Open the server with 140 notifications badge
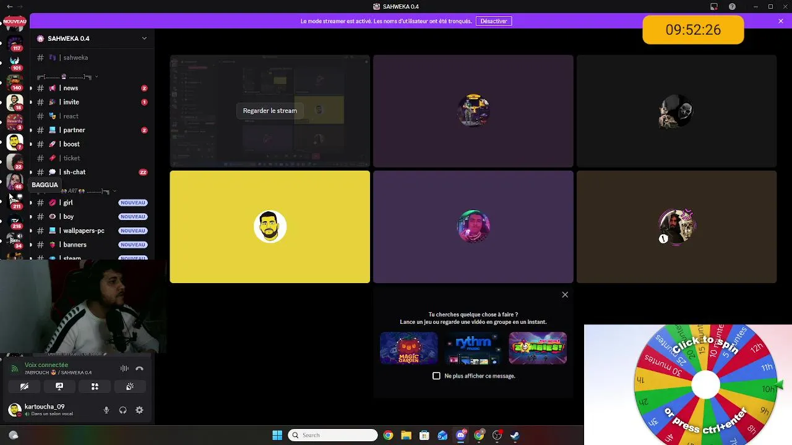 (x=14, y=82)
